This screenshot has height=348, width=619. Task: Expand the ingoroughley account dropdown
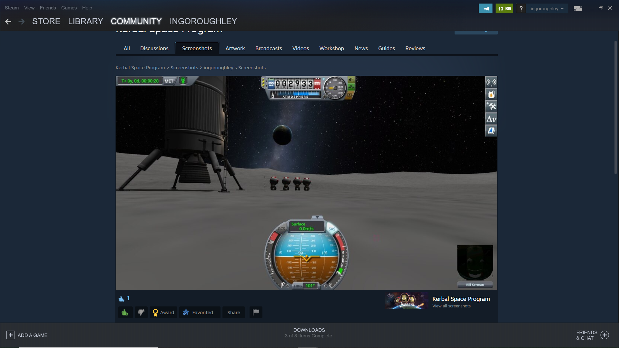pyautogui.click(x=547, y=9)
